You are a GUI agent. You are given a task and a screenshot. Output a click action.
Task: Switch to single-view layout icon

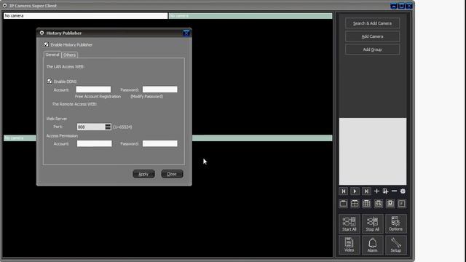[x=343, y=204]
